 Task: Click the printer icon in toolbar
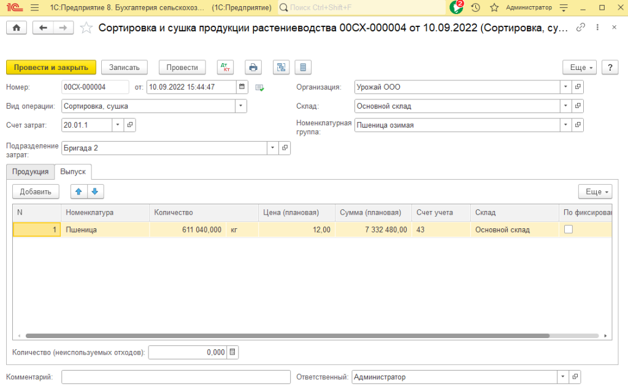(253, 67)
